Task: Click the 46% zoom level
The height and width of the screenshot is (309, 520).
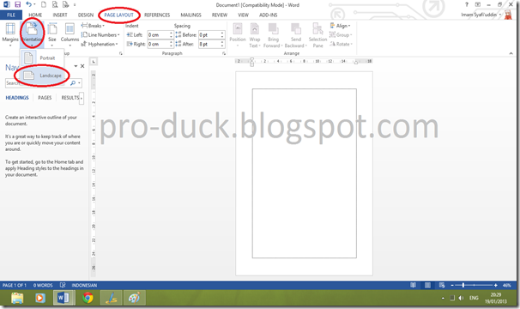Action: [x=506, y=285]
